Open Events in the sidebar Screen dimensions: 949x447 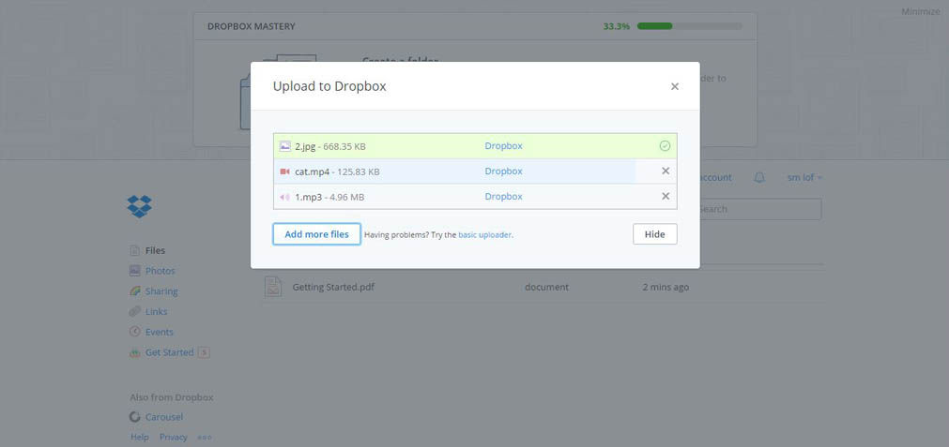tap(160, 332)
